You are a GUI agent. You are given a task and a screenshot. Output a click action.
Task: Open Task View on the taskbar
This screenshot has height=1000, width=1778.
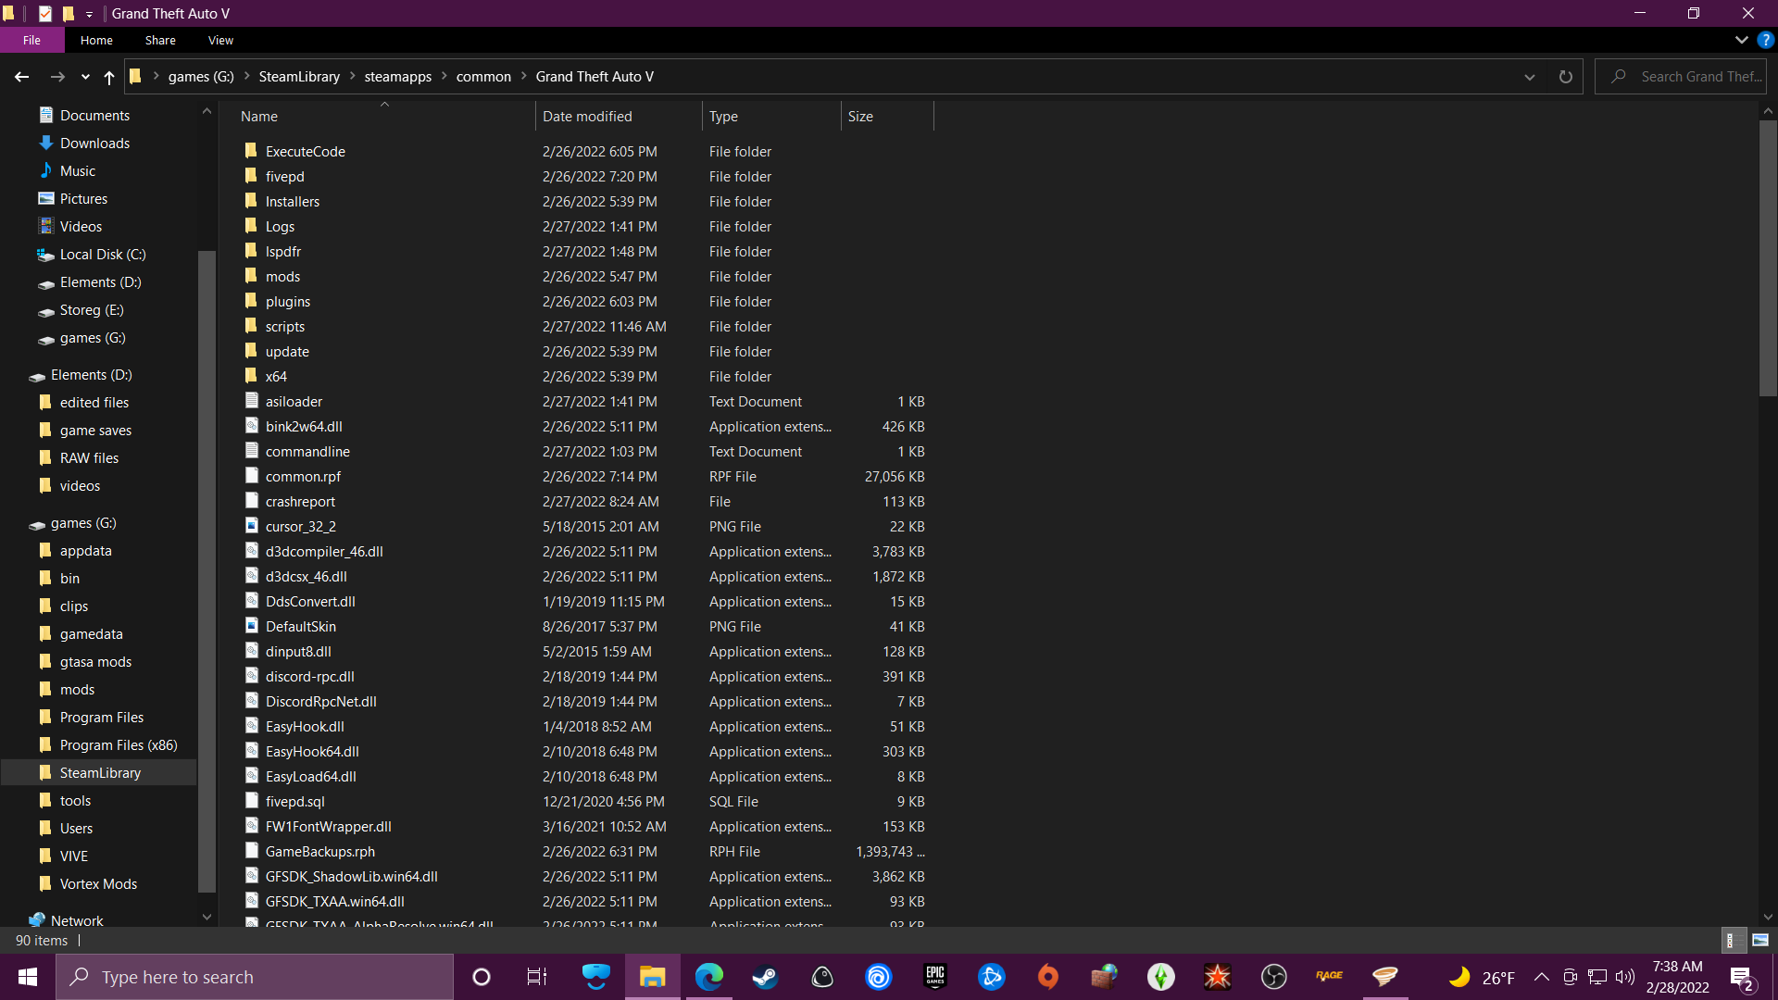tap(537, 977)
